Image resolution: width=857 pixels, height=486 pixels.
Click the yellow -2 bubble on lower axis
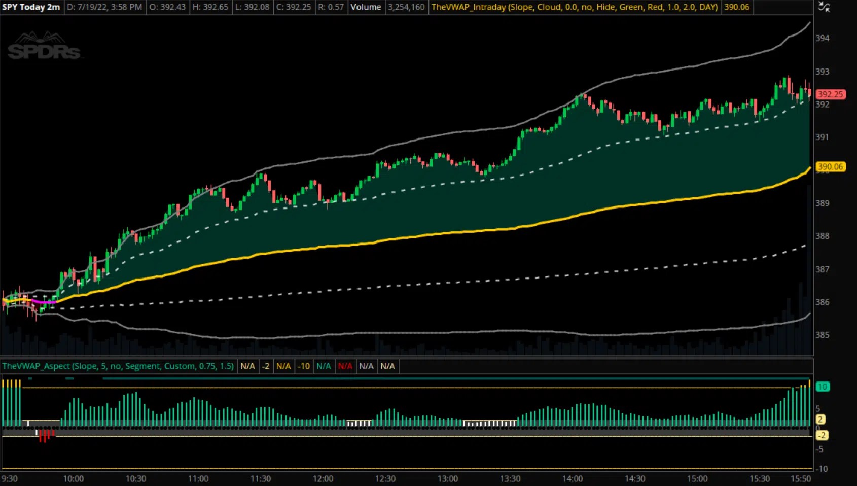point(822,436)
